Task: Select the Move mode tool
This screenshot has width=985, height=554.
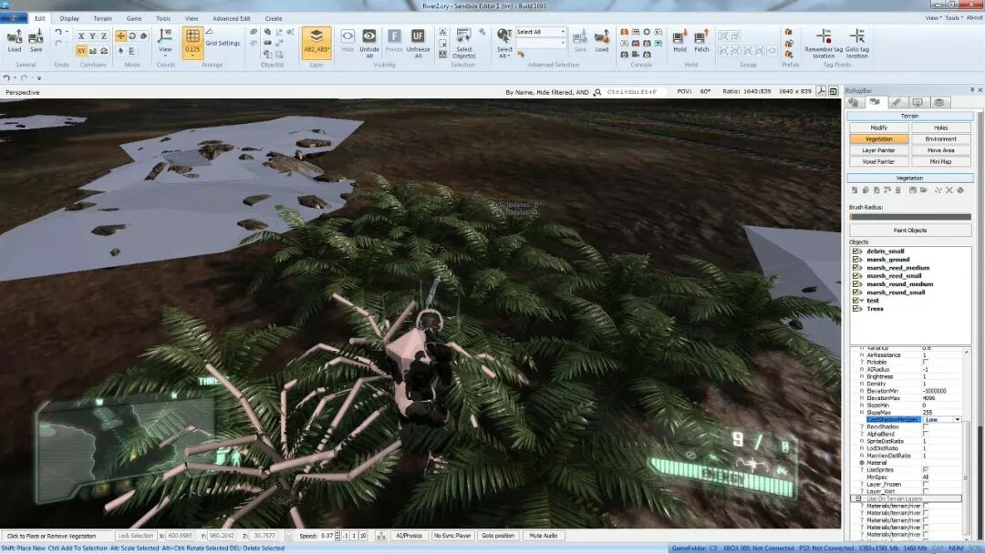Action: (x=120, y=36)
